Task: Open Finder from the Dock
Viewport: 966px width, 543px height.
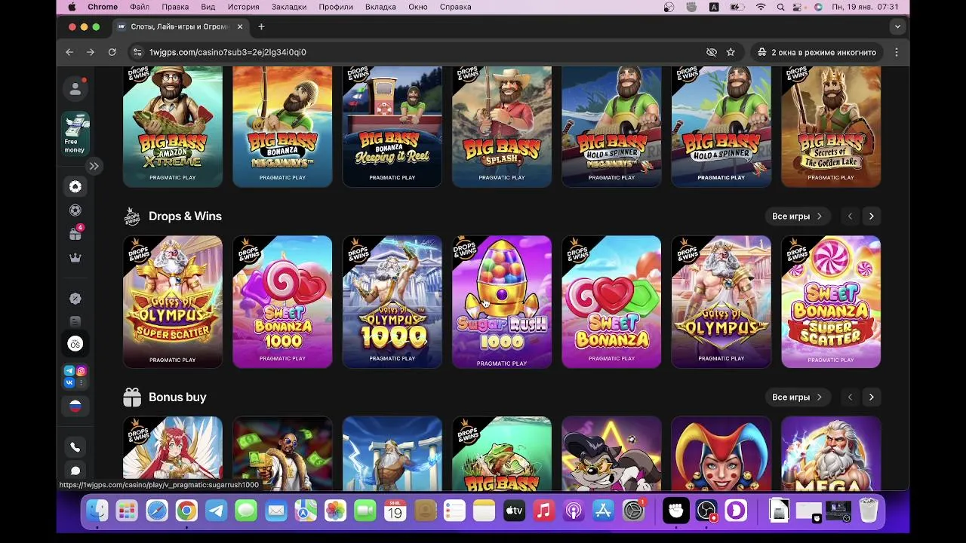Action: (97, 511)
